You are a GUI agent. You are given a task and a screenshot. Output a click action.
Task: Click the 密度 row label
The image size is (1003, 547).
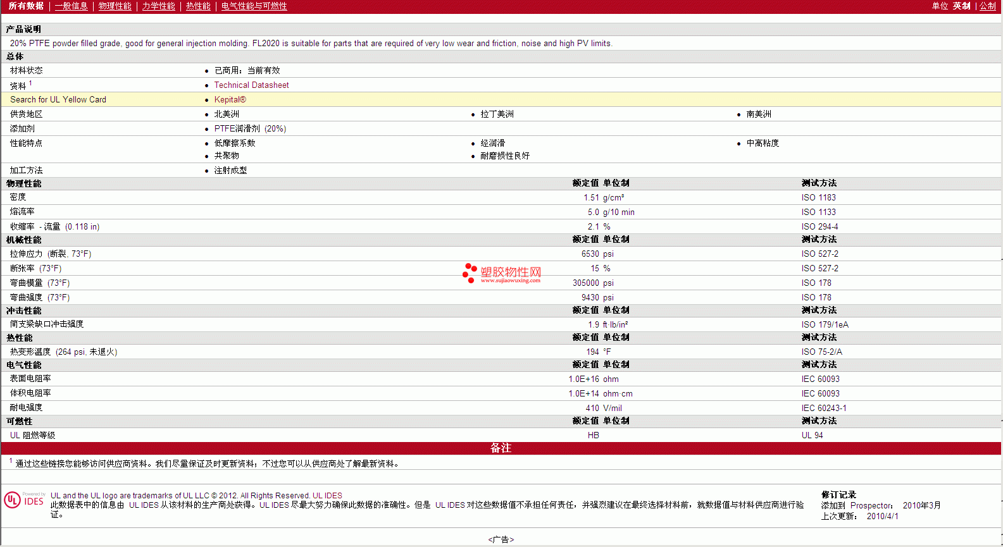pyautogui.click(x=18, y=198)
